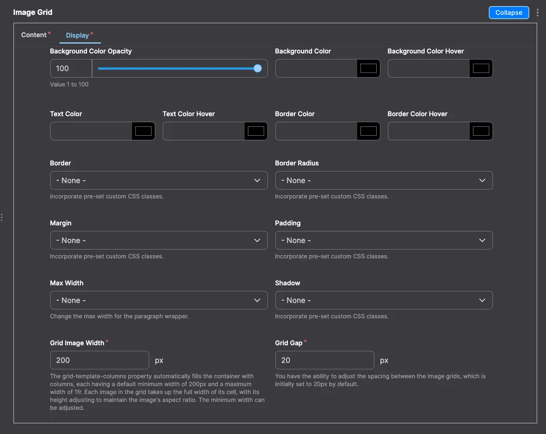
Task: Click the Text Color text field
Action: [91, 131]
